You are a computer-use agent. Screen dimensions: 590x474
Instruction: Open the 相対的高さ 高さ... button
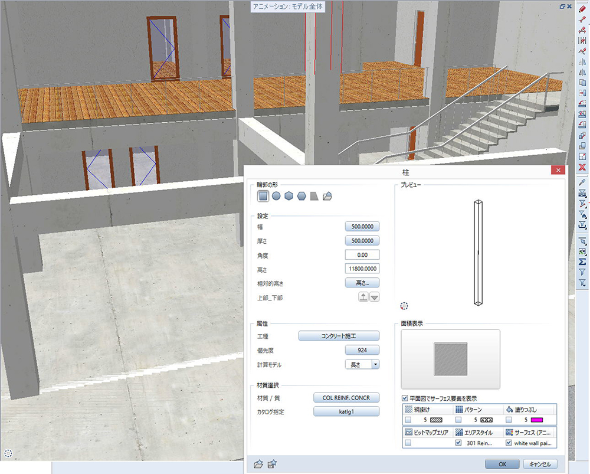pos(362,283)
